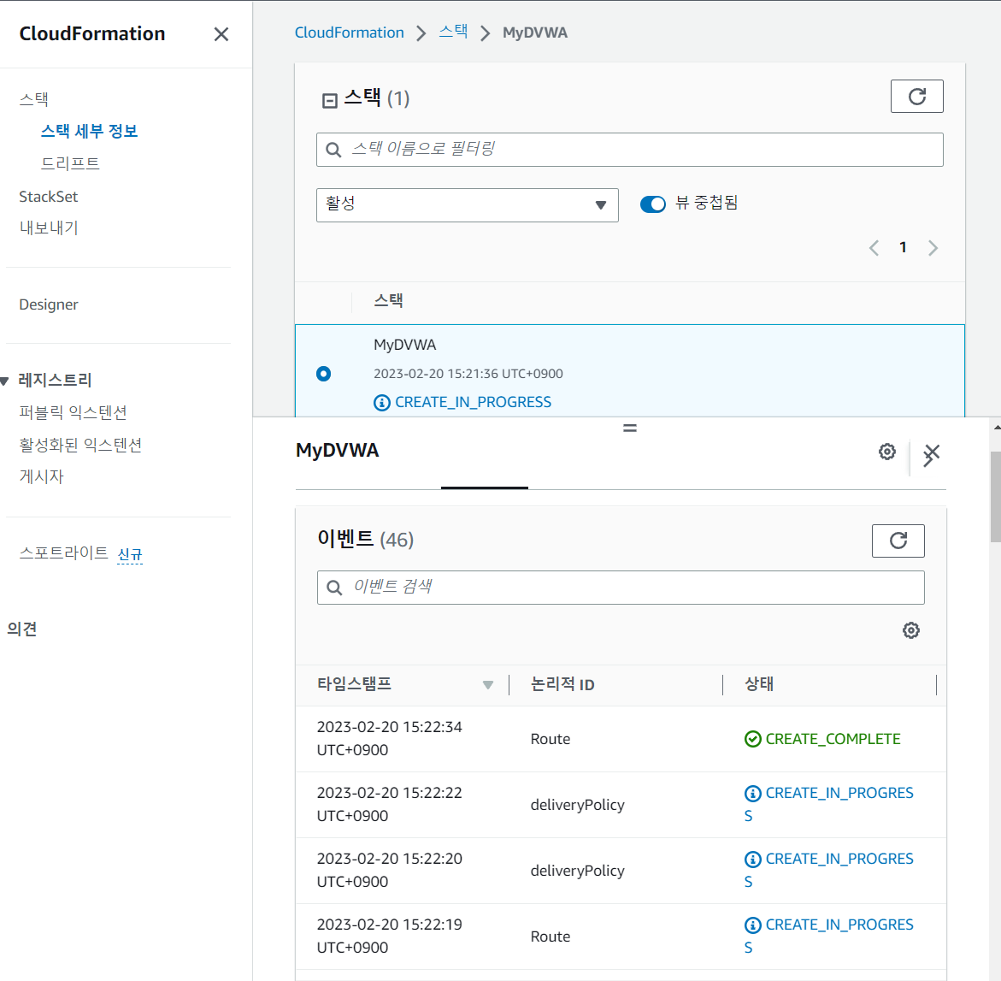The height and width of the screenshot is (981, 1001).
Task: Refresh the 이벤트 events list
Action: point(898,541)
